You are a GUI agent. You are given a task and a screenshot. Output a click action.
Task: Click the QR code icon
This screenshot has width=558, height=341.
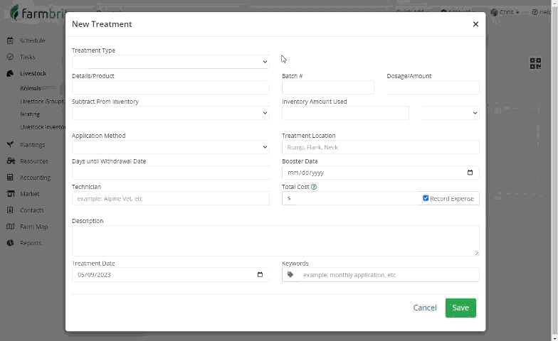[535, 64]
